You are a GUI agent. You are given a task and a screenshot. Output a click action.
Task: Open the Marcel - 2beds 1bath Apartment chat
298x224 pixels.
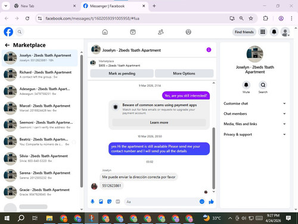coord(40,108)
